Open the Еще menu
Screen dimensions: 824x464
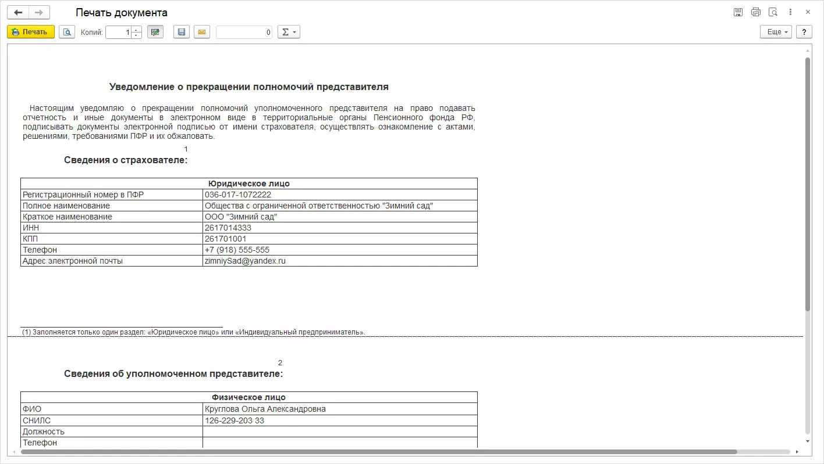776,32
